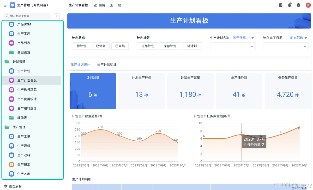Open the 等于任意 condition dropdown

point(243,38)
